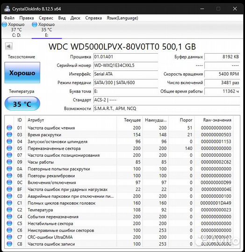Click status orb for attribute C0
Viewport: 245px width, 252px height.
tap(9, 196)
